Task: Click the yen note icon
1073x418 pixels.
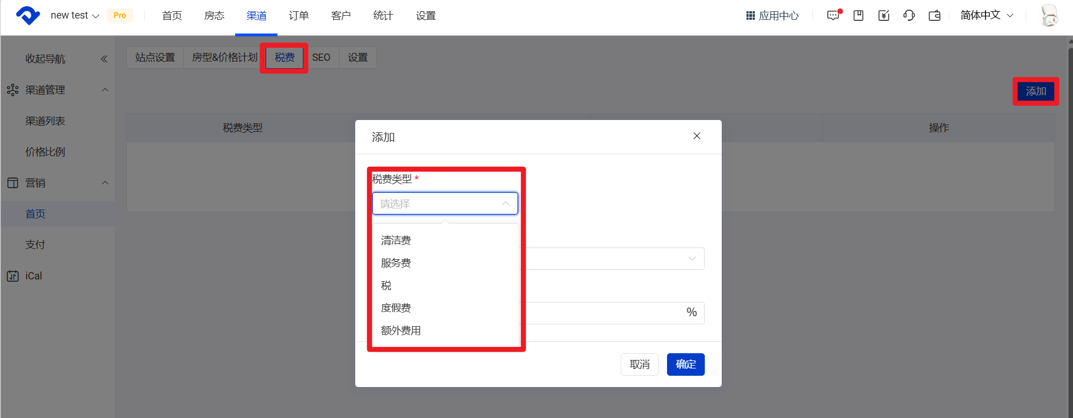Action: pos(884,16)
